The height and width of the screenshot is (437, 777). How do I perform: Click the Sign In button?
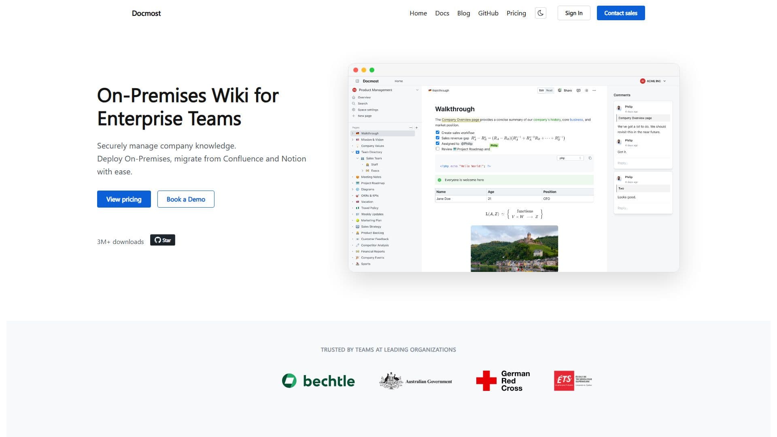573,13
